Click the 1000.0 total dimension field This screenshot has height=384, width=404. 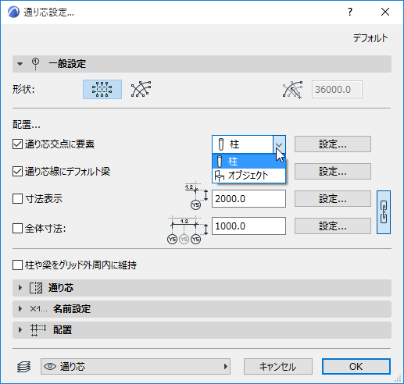[x=248, y=226]
